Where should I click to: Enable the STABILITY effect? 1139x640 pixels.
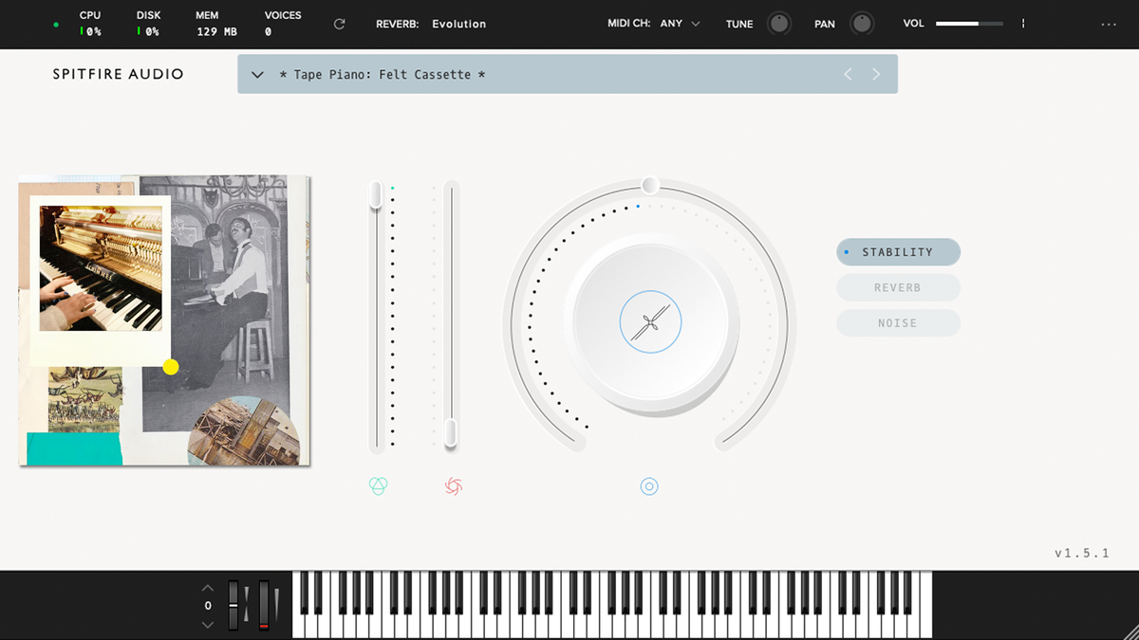tap(898, 252)
